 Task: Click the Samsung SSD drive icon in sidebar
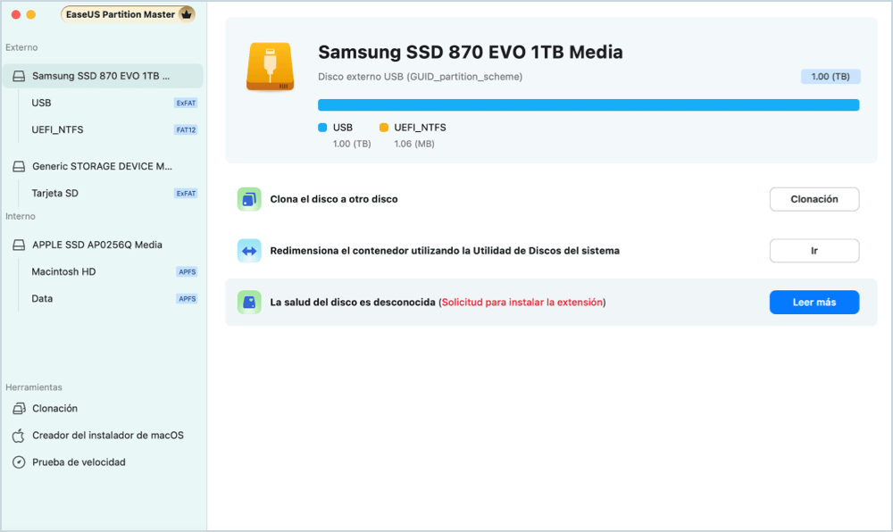(19, 76)
